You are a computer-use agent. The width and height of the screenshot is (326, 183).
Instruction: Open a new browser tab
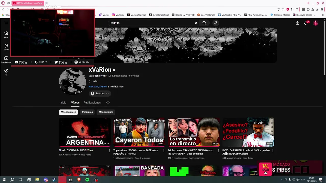point(46,3)
